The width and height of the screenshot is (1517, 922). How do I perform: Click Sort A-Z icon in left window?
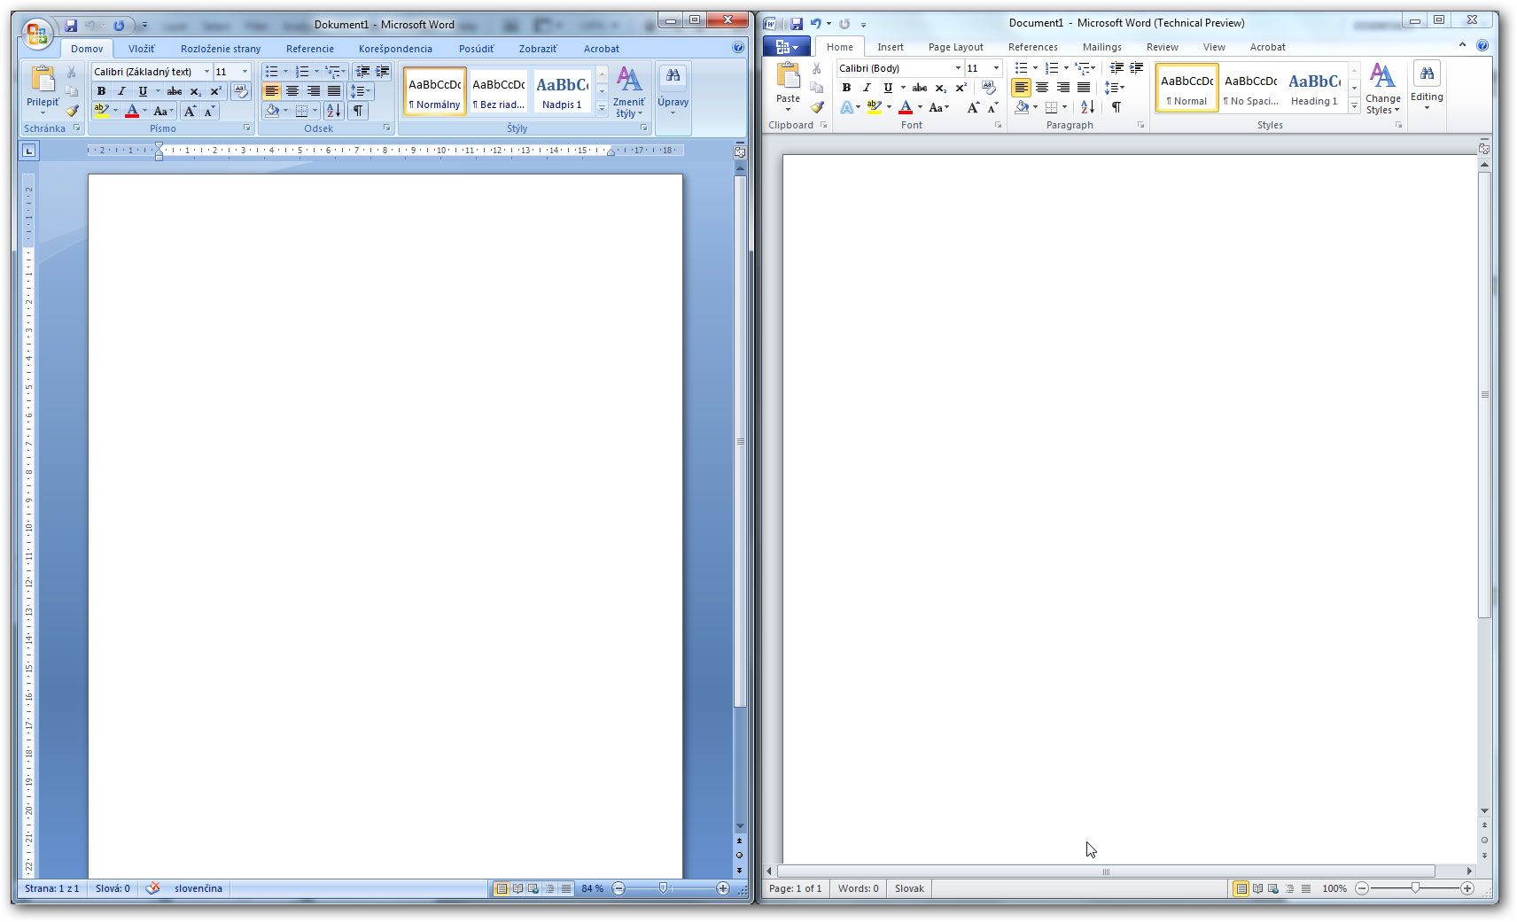pos(333,111)
